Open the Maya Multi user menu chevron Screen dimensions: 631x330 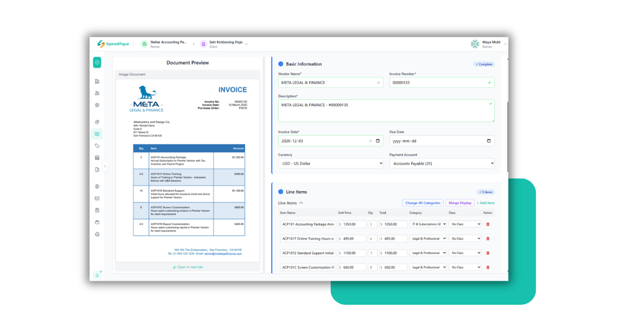tap(505, 45)
